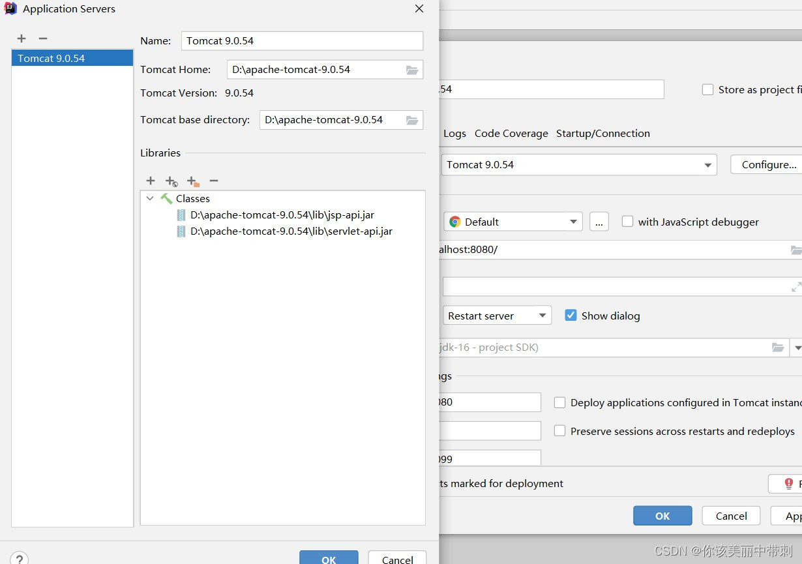
Task: Close the Application Servers dialog
Action: [x=419, y=8]
